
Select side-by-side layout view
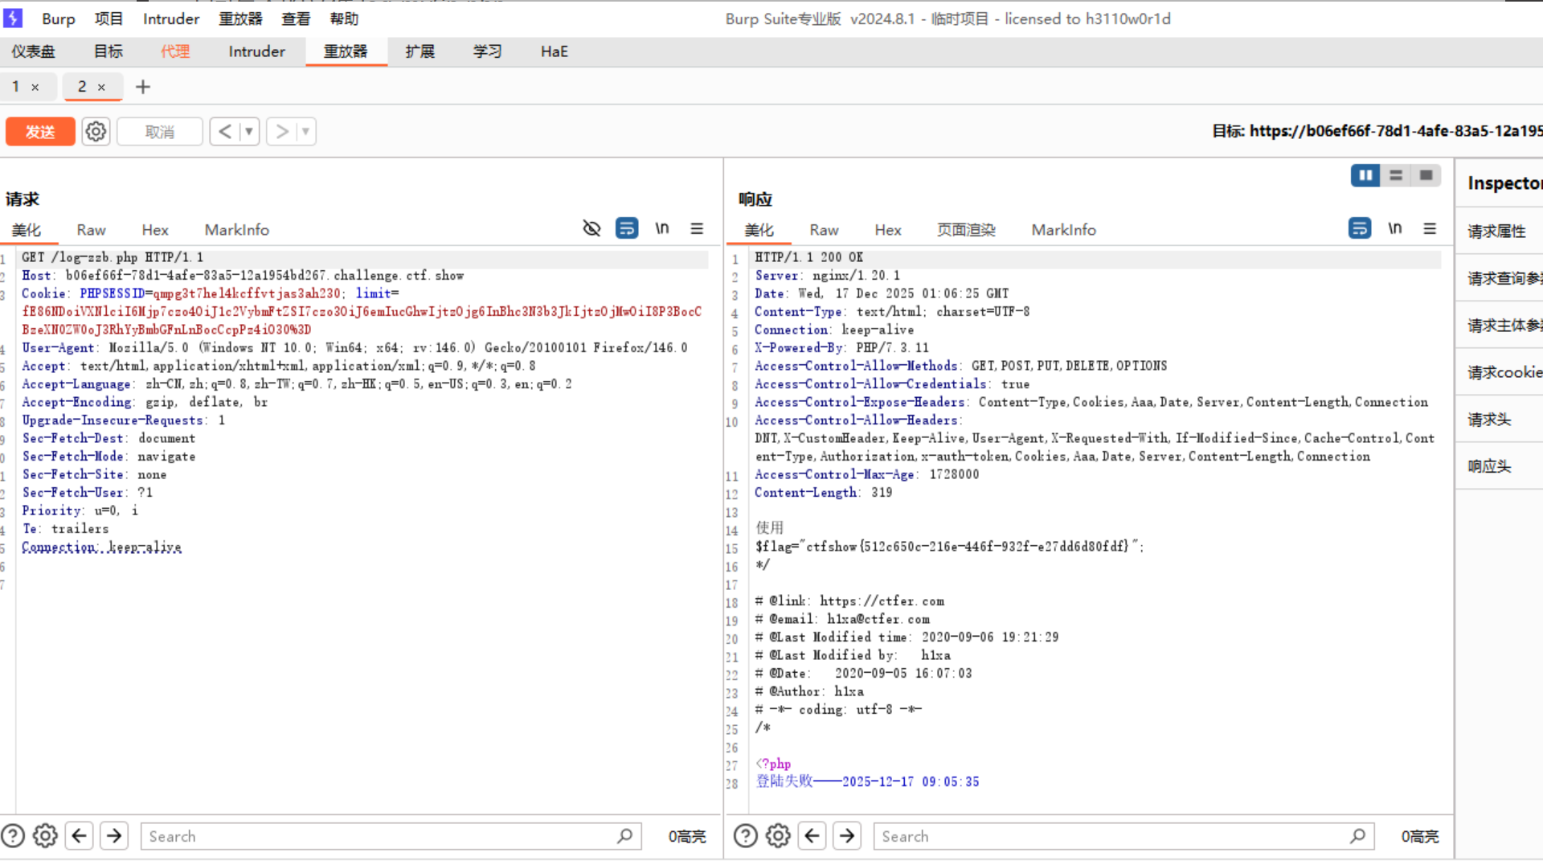(x=1365, y=175)
